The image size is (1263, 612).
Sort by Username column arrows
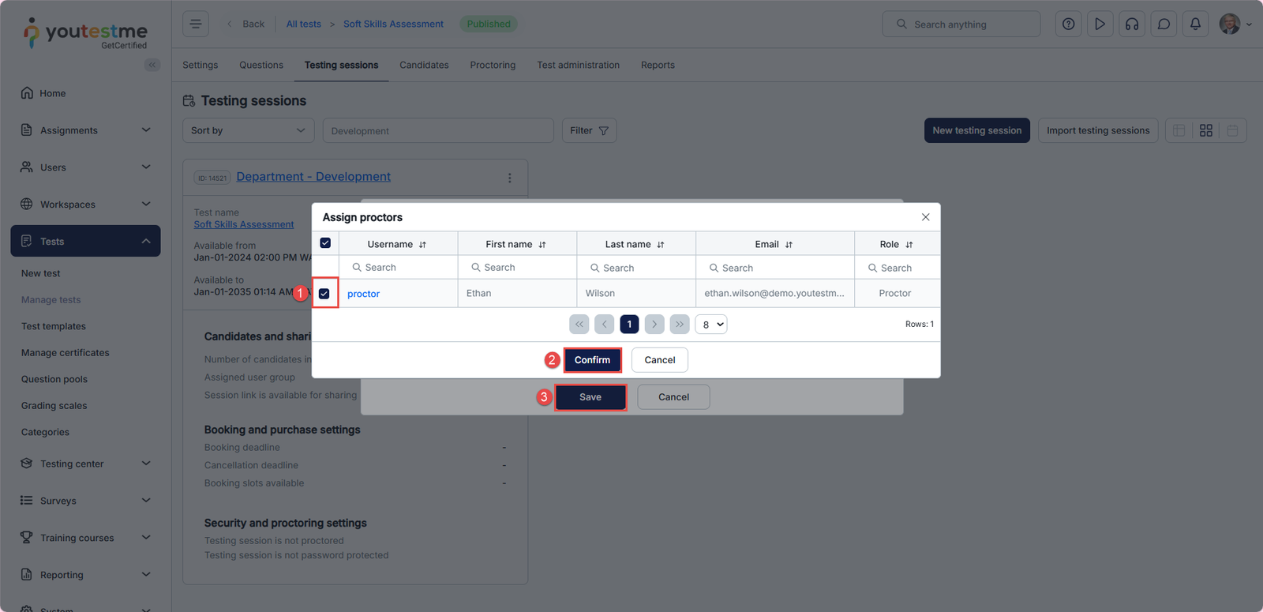(x=422, y=245)
